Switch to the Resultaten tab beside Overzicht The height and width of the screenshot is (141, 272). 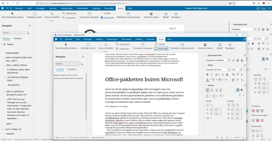click(72, 69)
